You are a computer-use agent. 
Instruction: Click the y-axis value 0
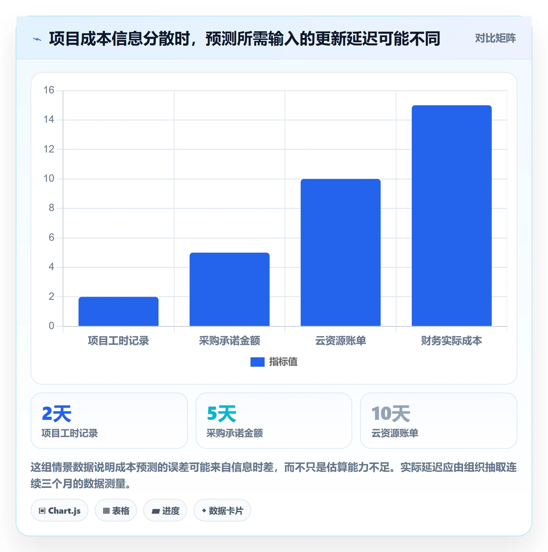tap(51, 326)
